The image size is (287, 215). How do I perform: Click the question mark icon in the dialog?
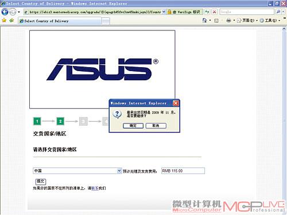point(117,114)
